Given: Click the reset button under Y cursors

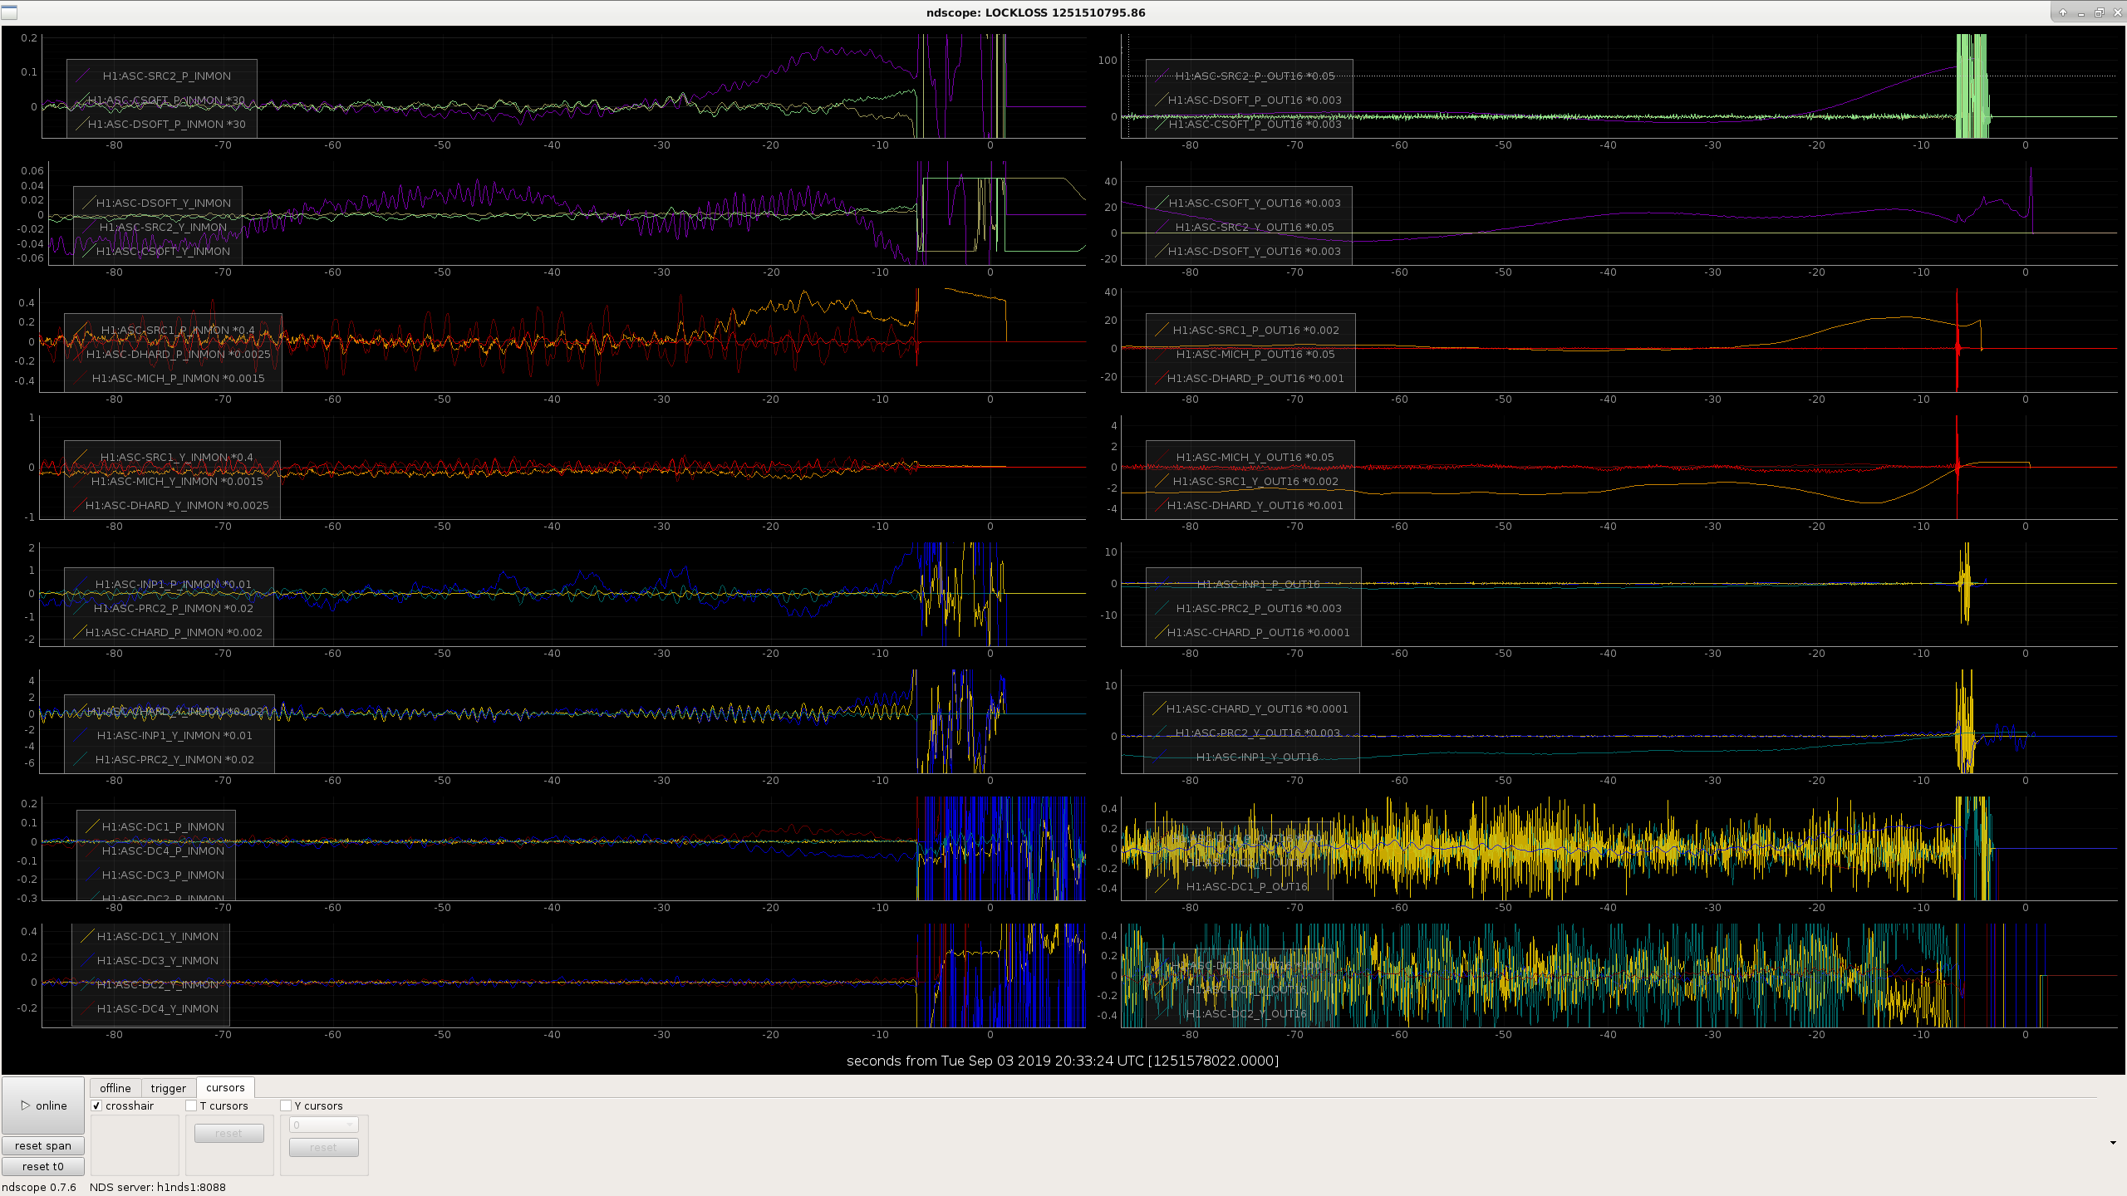Looking at the screenshot, I should 323,1147.
